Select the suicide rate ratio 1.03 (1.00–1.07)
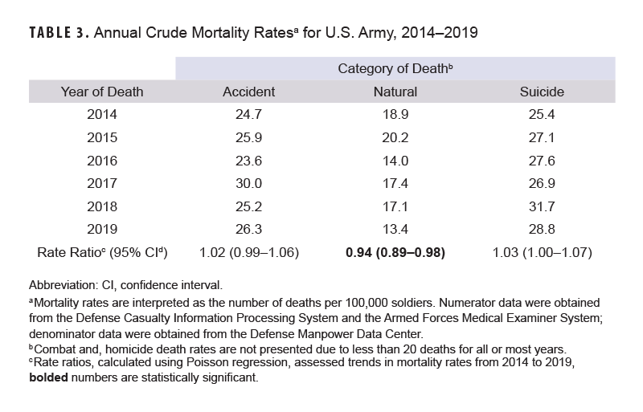643x412 pixels. point(542,253)
